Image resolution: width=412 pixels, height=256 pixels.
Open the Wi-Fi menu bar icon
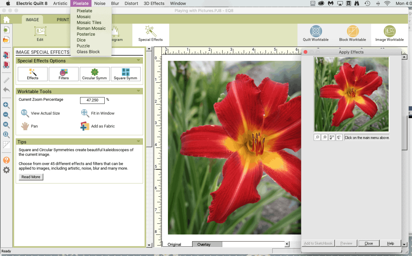pos(387,3)
